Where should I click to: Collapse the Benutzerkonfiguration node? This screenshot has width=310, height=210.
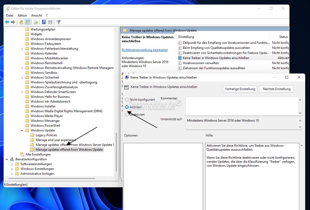click(7, 159)
